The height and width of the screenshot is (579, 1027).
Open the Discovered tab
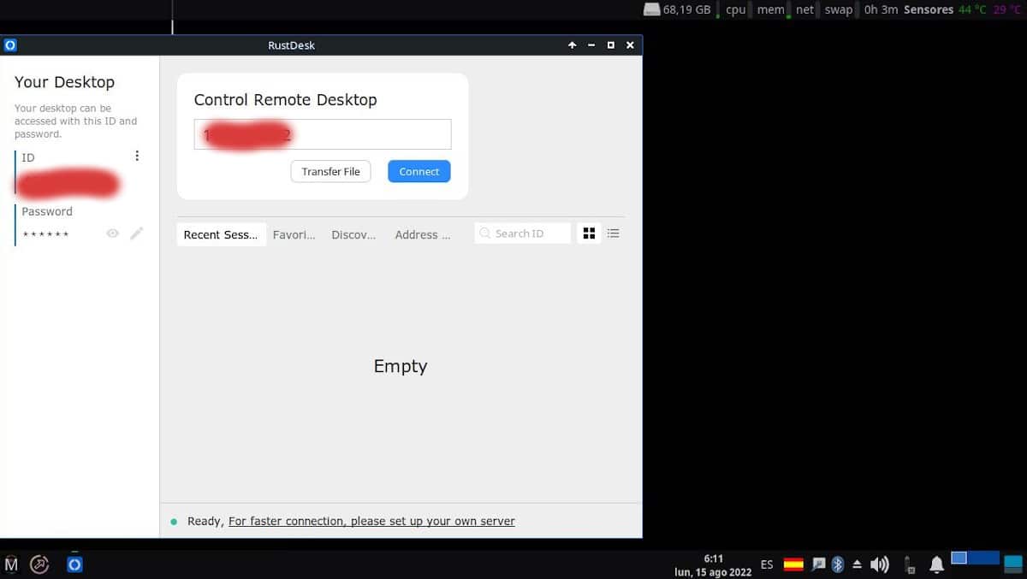click(353, 234)
